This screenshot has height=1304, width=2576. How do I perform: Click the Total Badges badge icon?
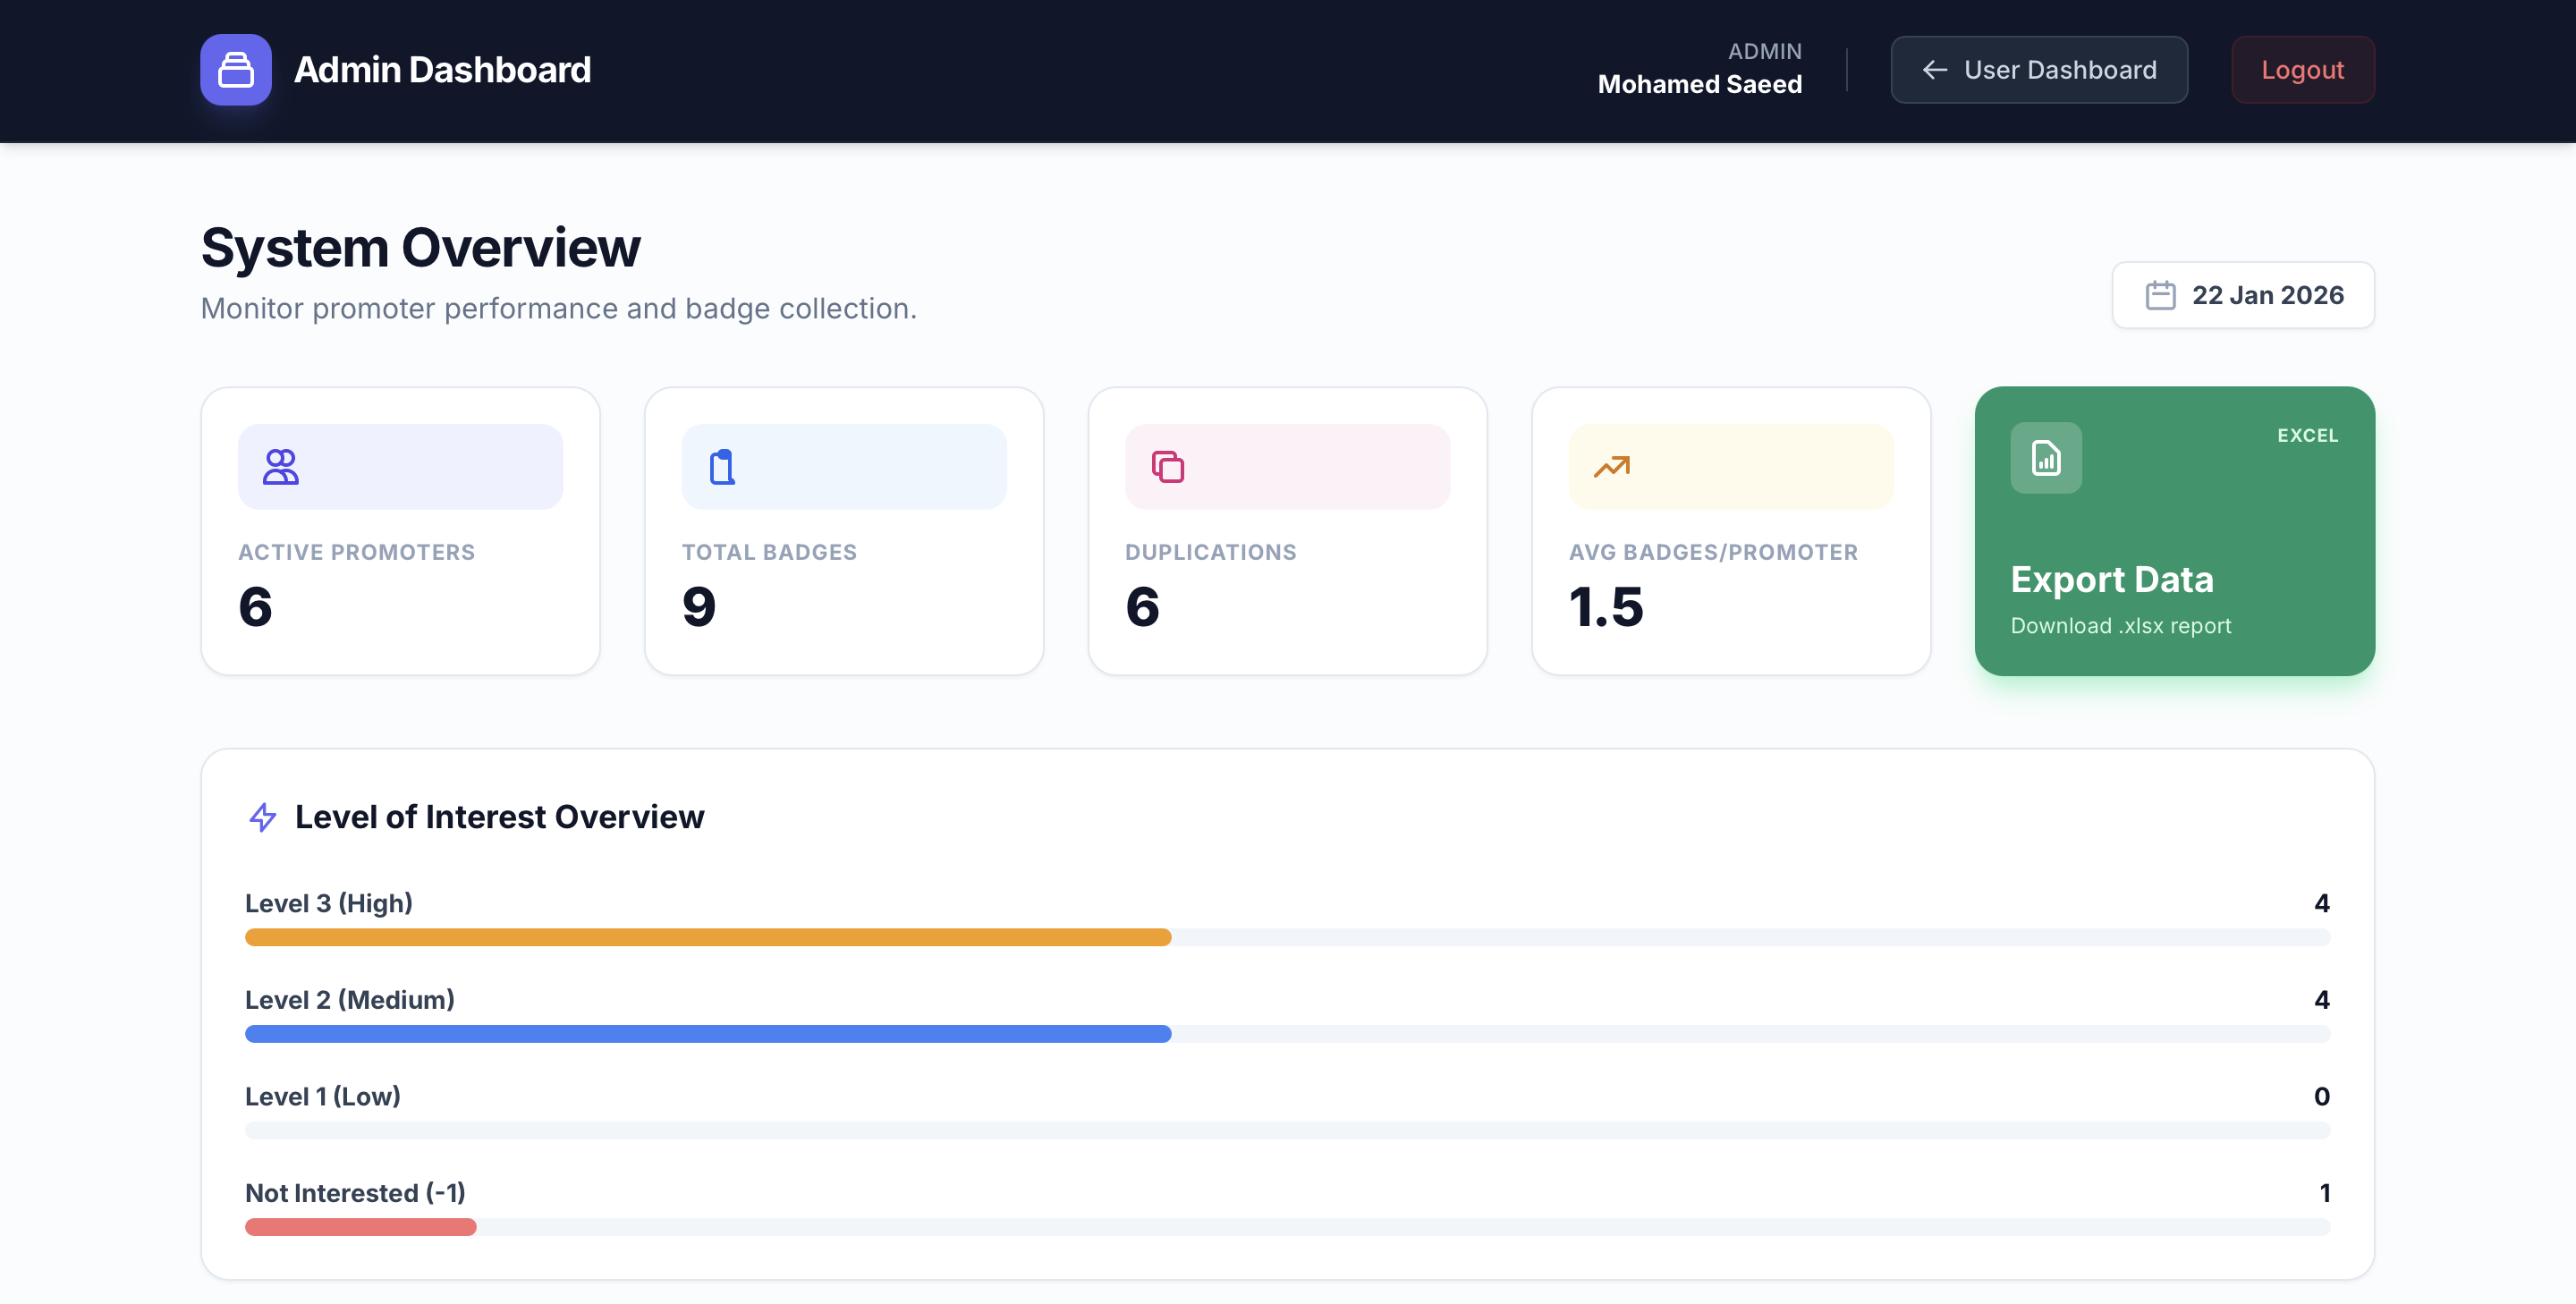click(722, 465)
